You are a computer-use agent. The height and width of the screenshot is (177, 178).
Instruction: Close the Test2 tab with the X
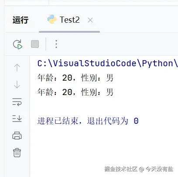pos(90,20)
